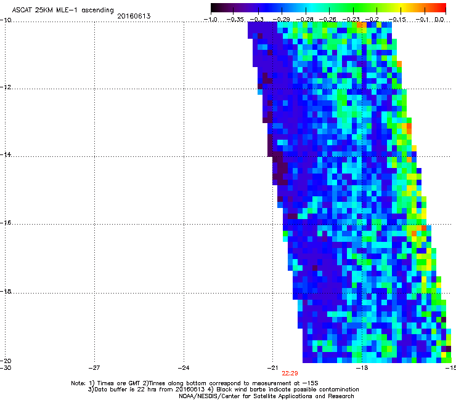Screen dimensions: 456x400
Task: Click the dark black end of the color bar
Action: click(215, 8)
